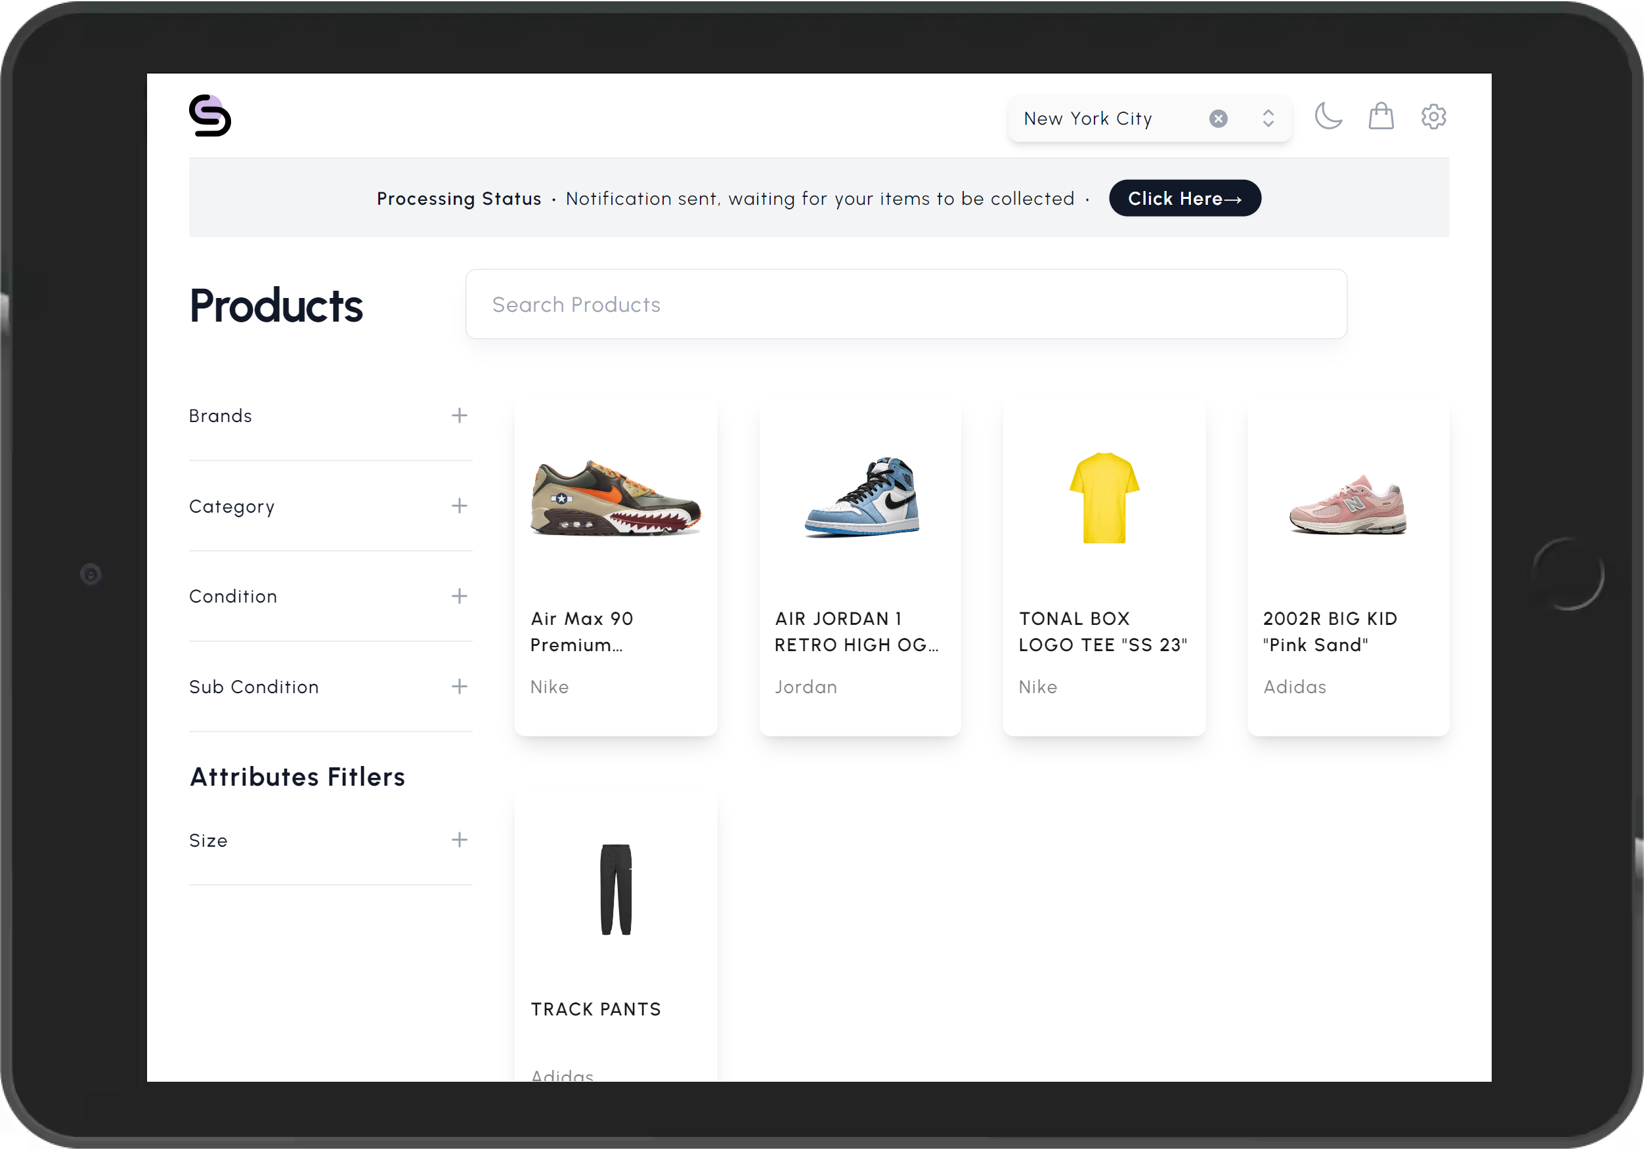
Task: Select the Air Max 90 Premium product image
Action: coord(615,499)
